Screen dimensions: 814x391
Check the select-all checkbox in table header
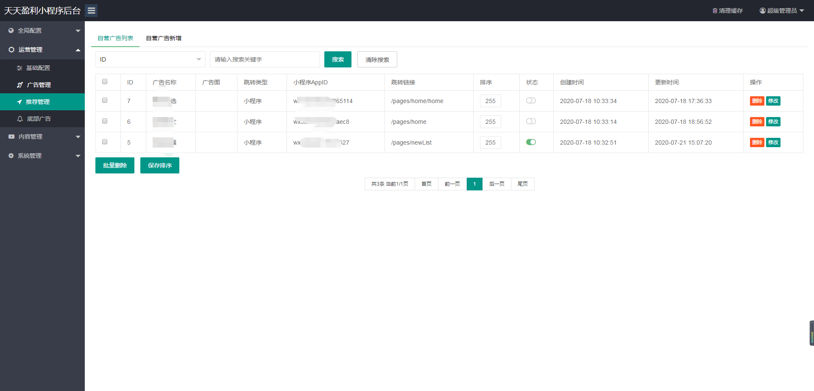coord(105,81)
